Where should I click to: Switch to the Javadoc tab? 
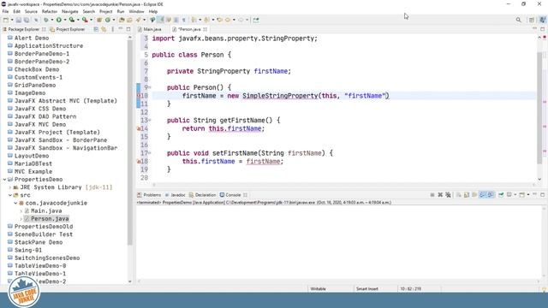[x=175, y=195]
